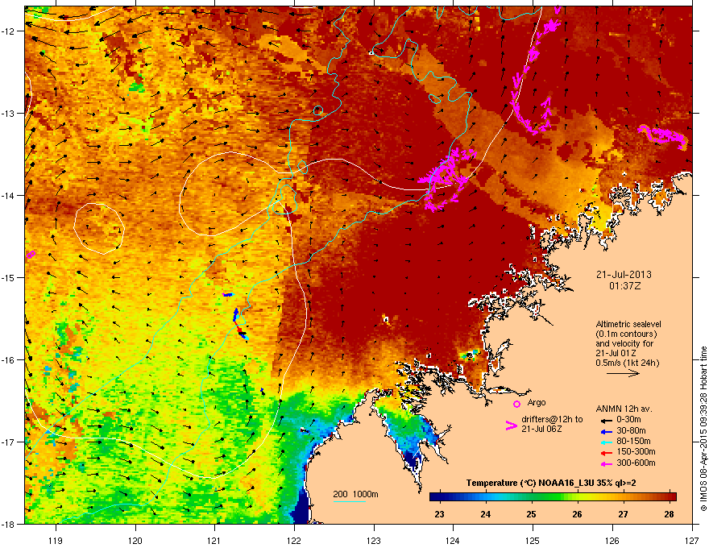Click the '(0.1m contours)' caption line
The image size is (709, 548).
[626, 334]
